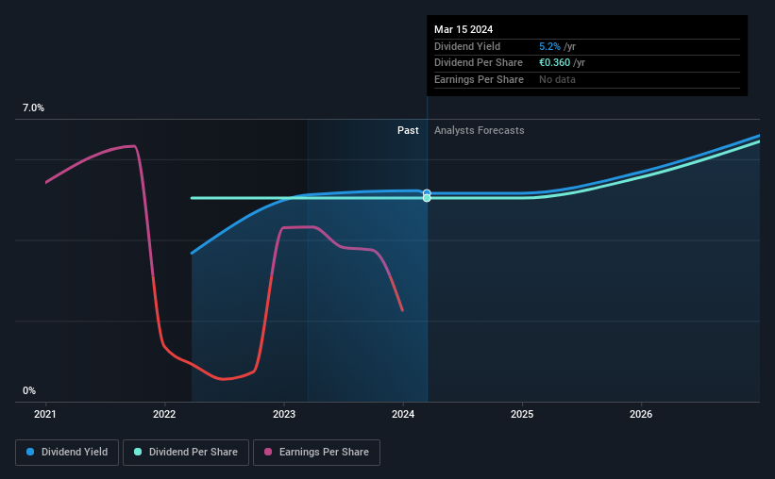This screenshot has height=479, width=775.
Task: Toggle the Dividend Per Share legend series
Action: point(186,453)
